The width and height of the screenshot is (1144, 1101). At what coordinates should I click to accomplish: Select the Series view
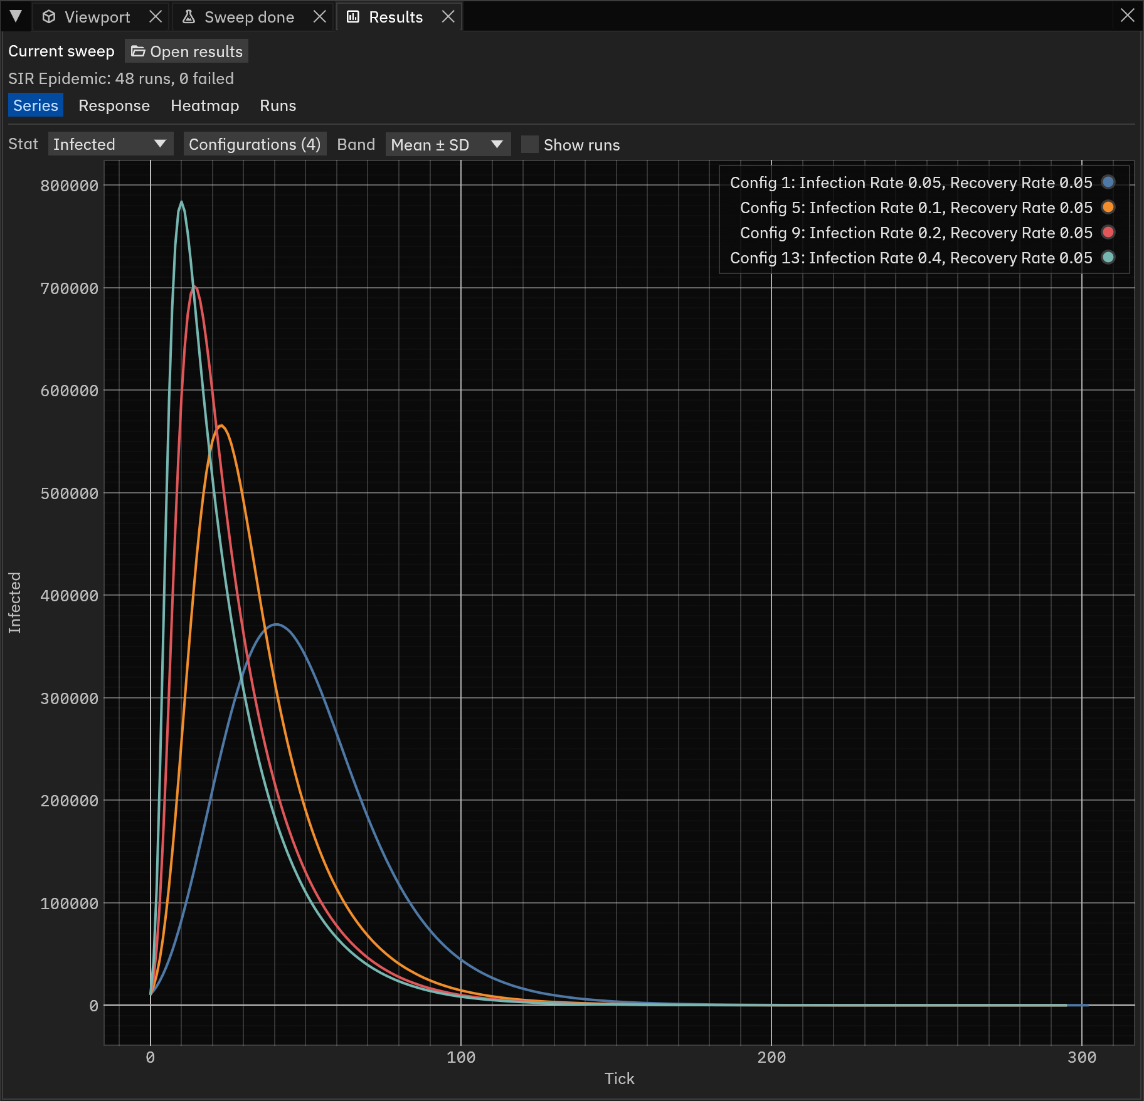36,105
